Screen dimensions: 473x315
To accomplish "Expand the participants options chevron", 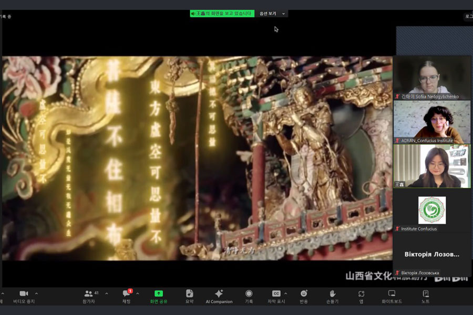I will (x=107, y=293).
